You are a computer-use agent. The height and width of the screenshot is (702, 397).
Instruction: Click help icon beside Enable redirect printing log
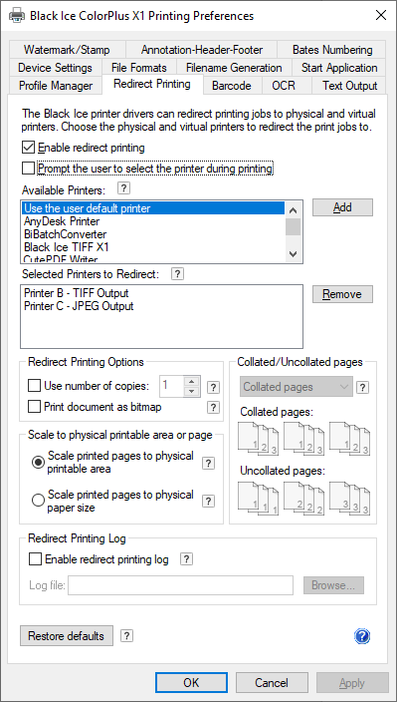pos(187,558)
